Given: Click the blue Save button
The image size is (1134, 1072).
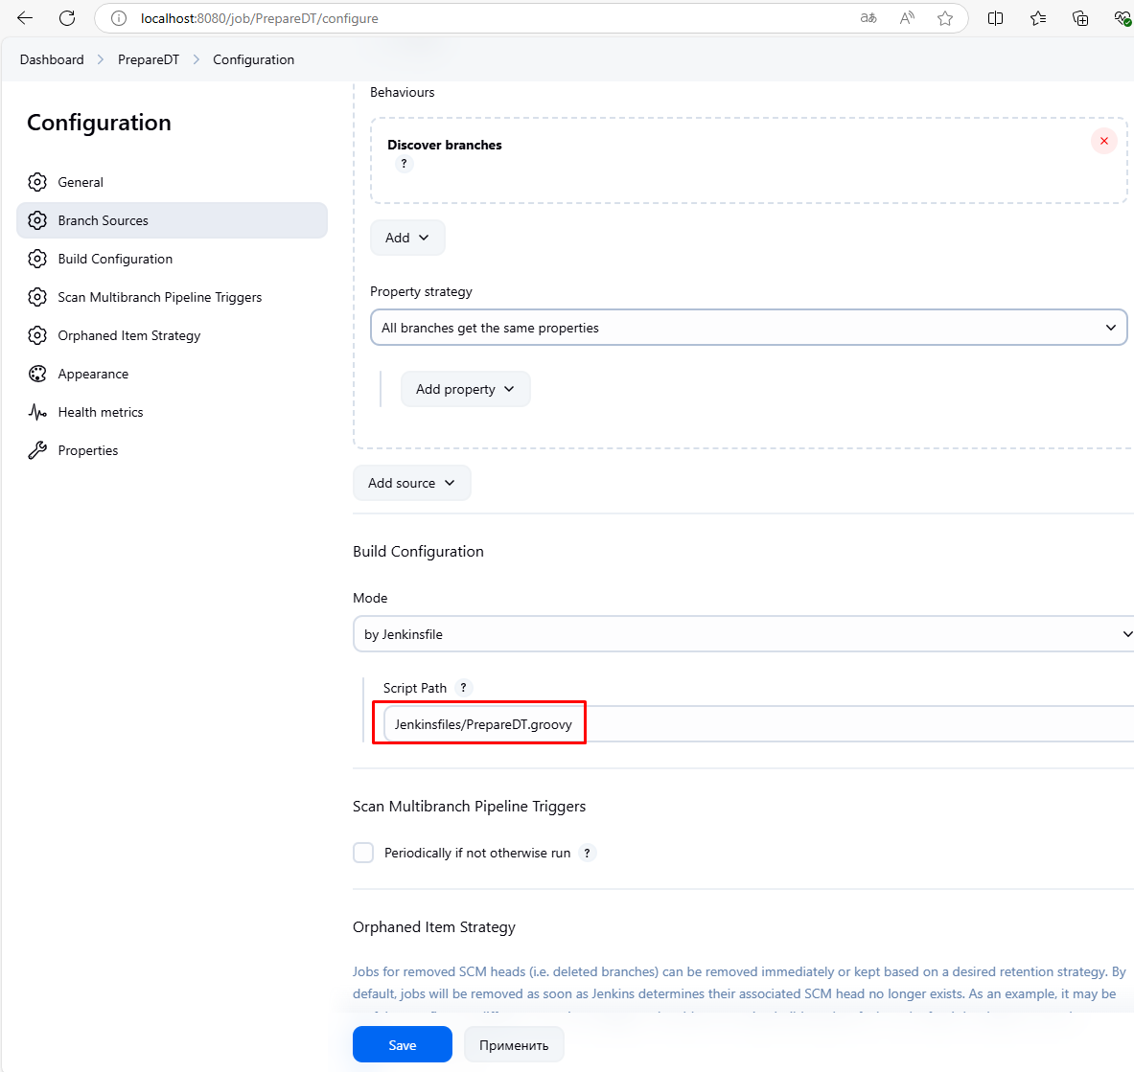Looking at the screenshot, I should (402, 1045).
